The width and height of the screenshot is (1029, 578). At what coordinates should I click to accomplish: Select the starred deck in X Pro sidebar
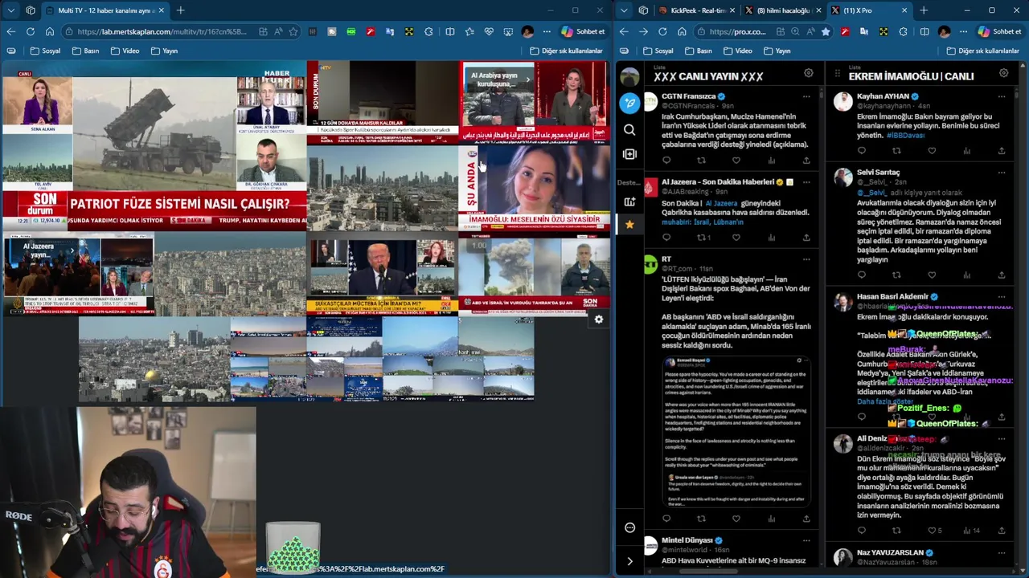click(x=629, y=224)
